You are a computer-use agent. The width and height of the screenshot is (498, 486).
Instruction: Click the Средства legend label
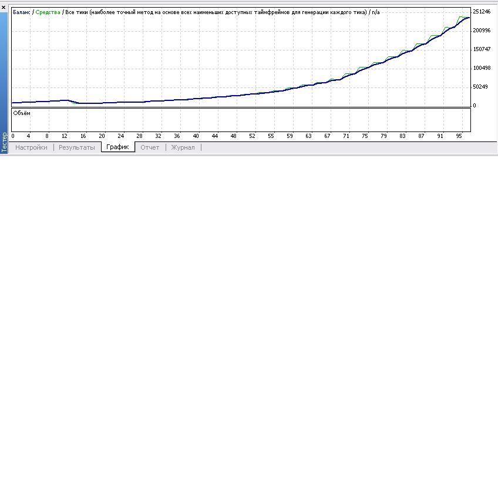(48, 12)
